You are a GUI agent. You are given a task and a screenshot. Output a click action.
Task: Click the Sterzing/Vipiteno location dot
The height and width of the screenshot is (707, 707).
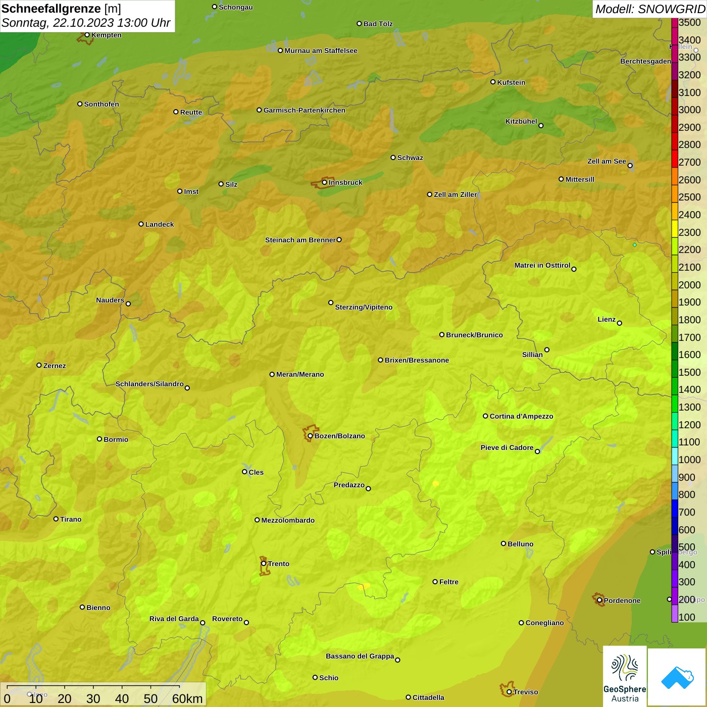(x=331, y=302)
